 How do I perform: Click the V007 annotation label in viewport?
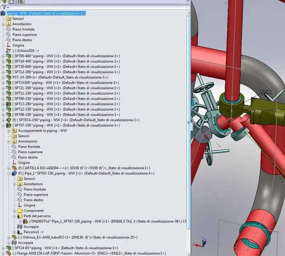[x=265, y=92]
